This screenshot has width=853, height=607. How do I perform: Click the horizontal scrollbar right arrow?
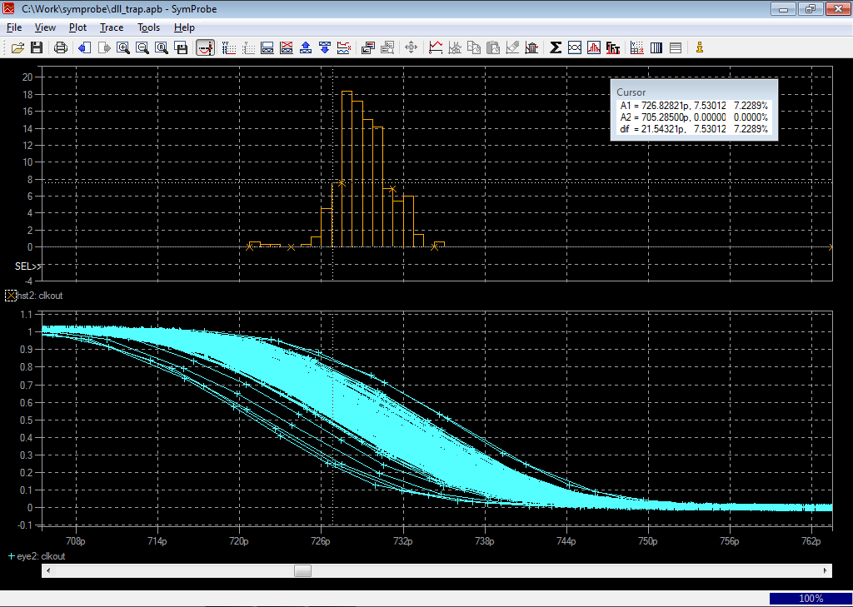[826, 571]
